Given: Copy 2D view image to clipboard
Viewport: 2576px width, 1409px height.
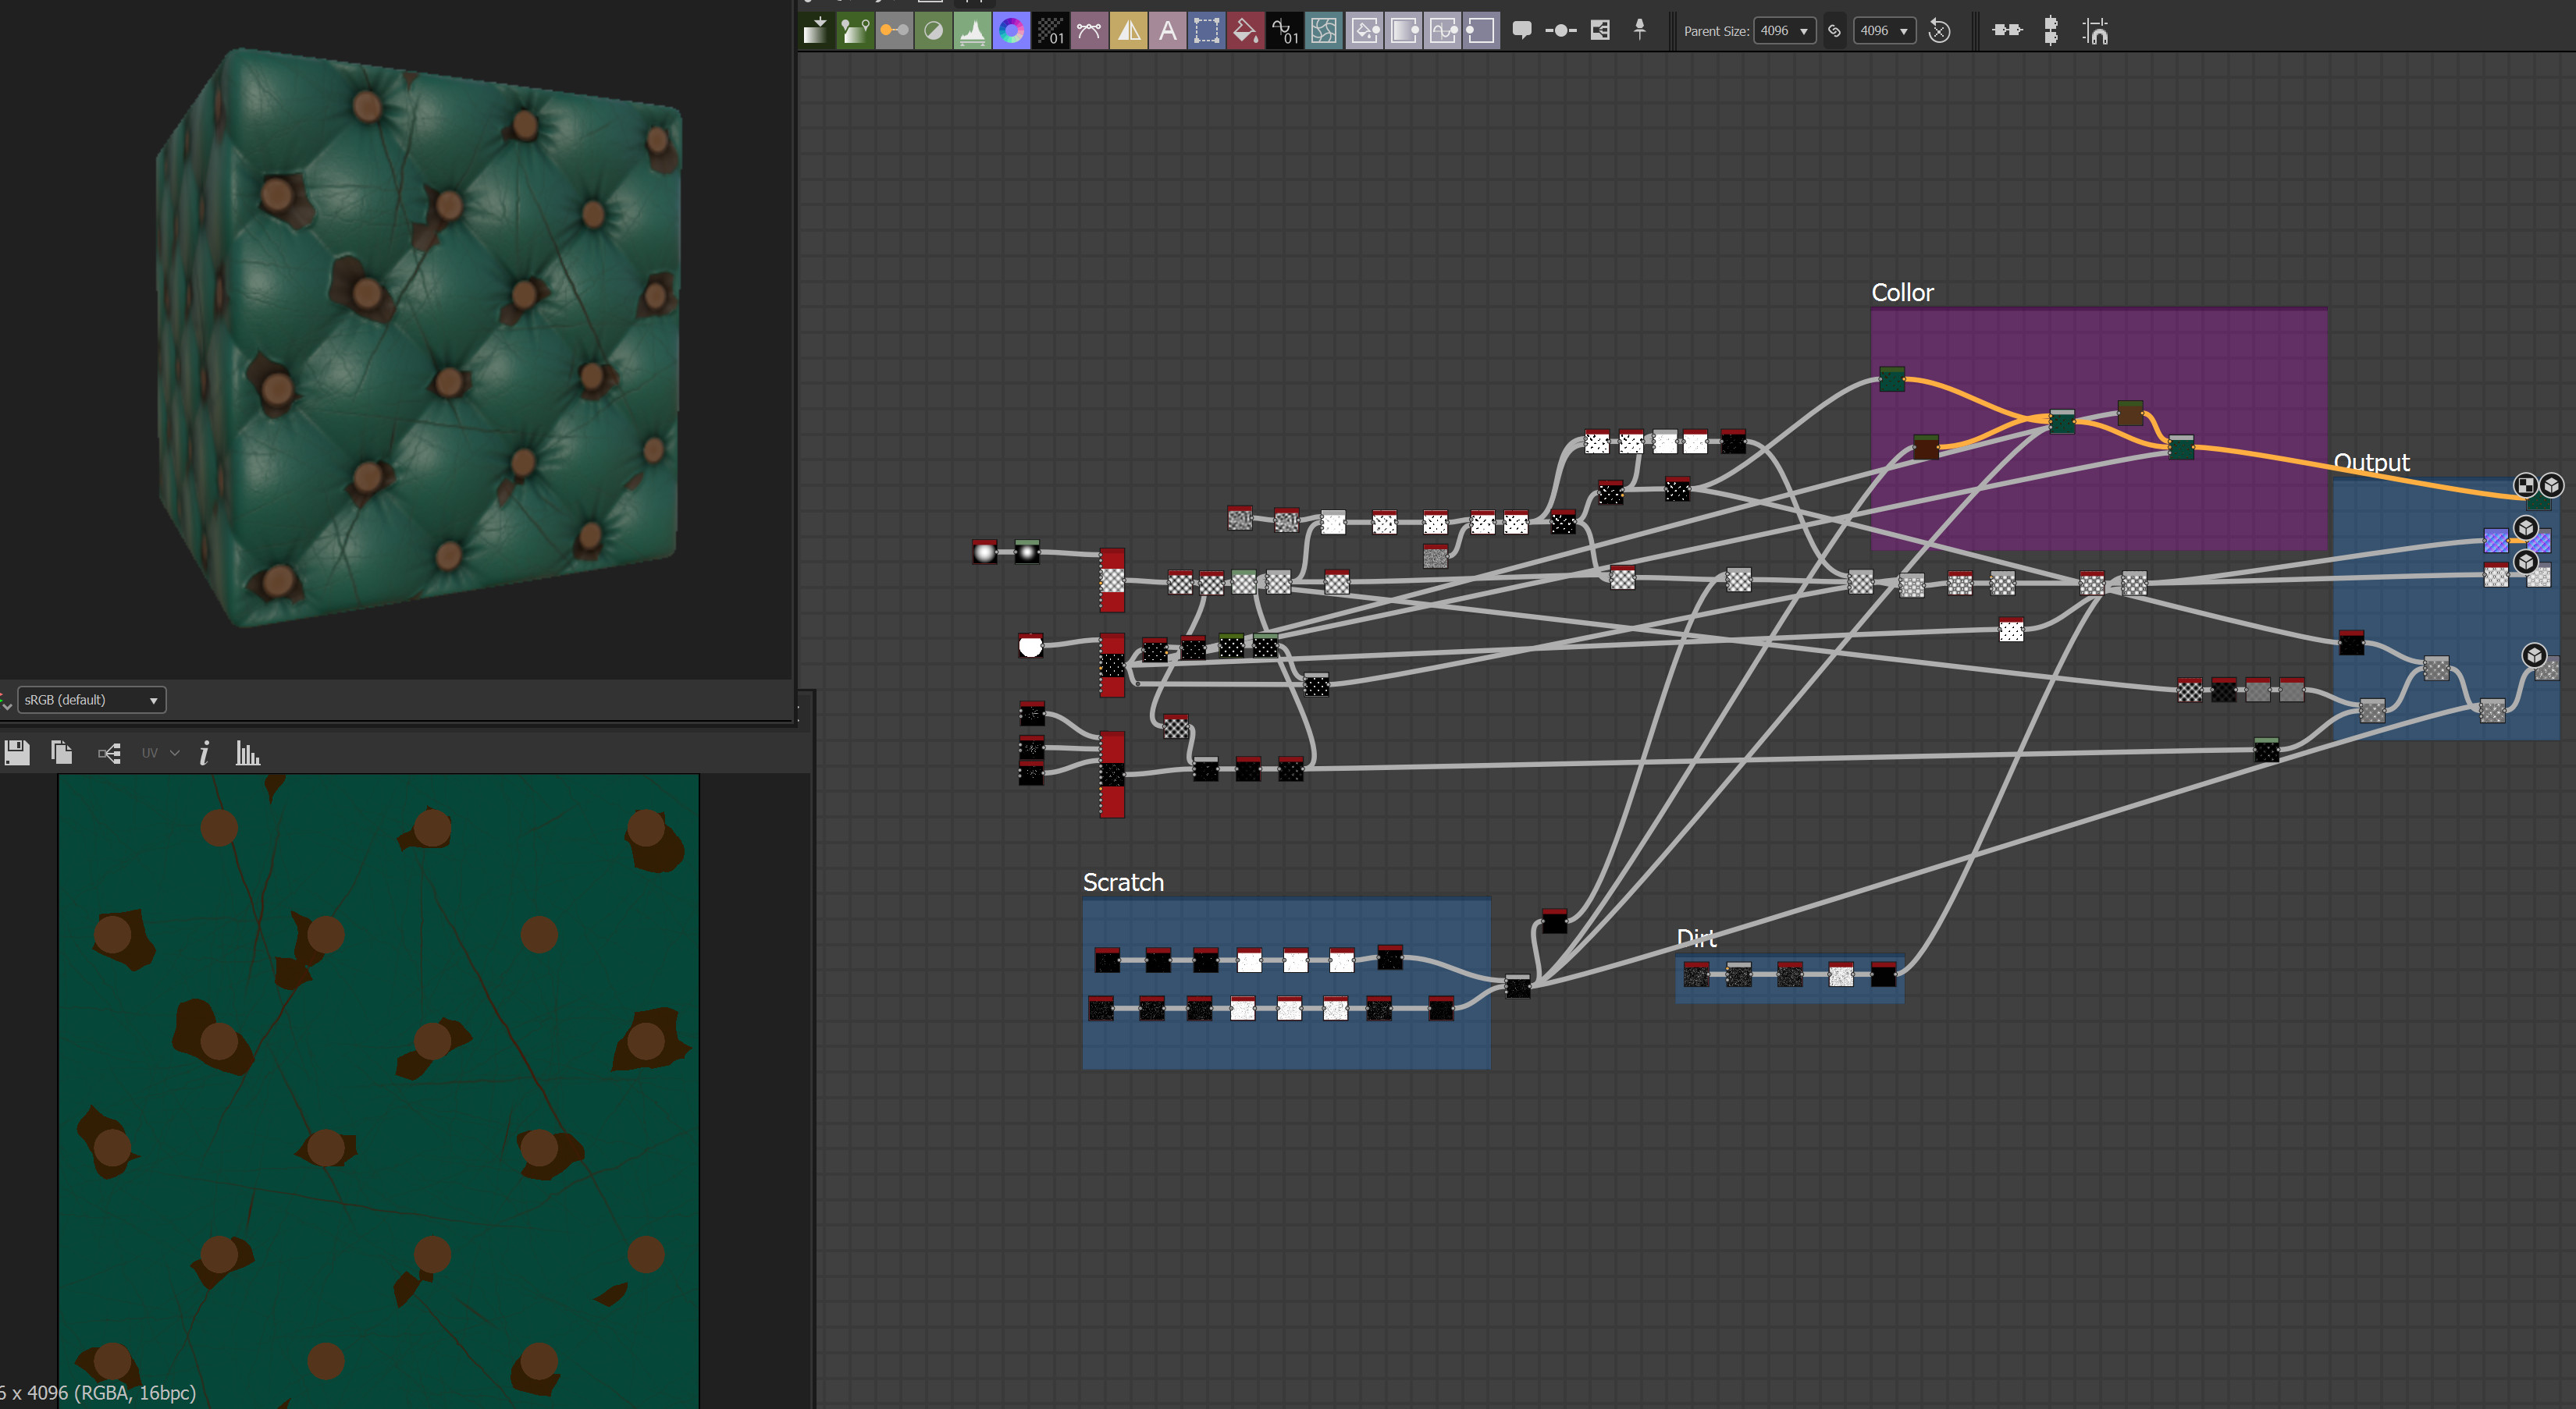Looking at the screenshot, I should point(61,752).
